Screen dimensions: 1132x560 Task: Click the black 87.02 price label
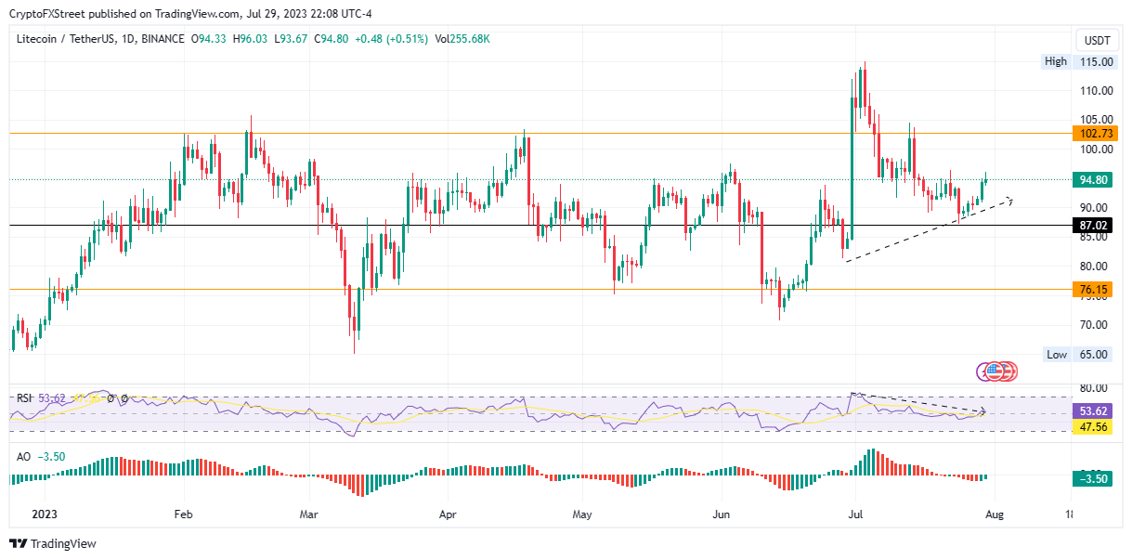[x=1093, y=225]
